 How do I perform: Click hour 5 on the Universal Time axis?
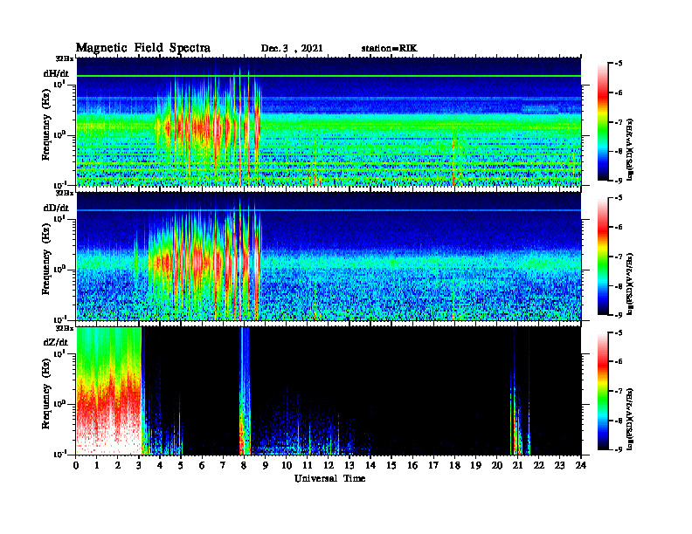pos(181,466)
